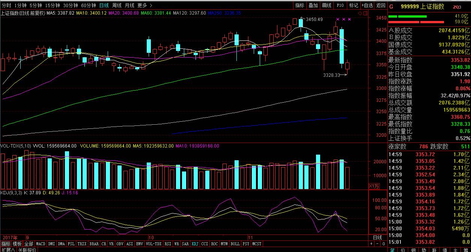Click the green buy-volume bar in the quote panel
The image size is (471, 252).
412,16
